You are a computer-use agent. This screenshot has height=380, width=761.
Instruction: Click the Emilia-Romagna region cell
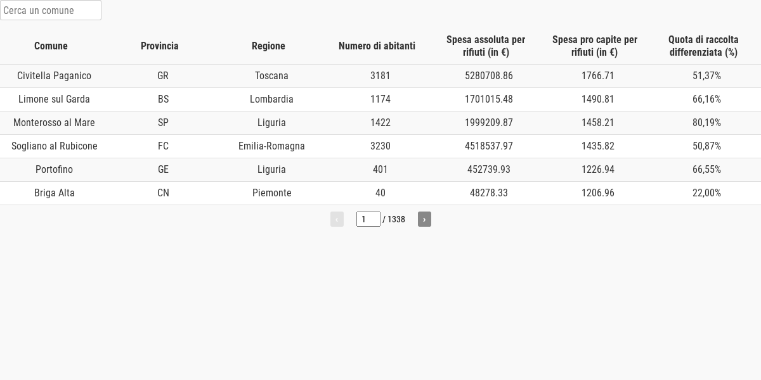271,146
